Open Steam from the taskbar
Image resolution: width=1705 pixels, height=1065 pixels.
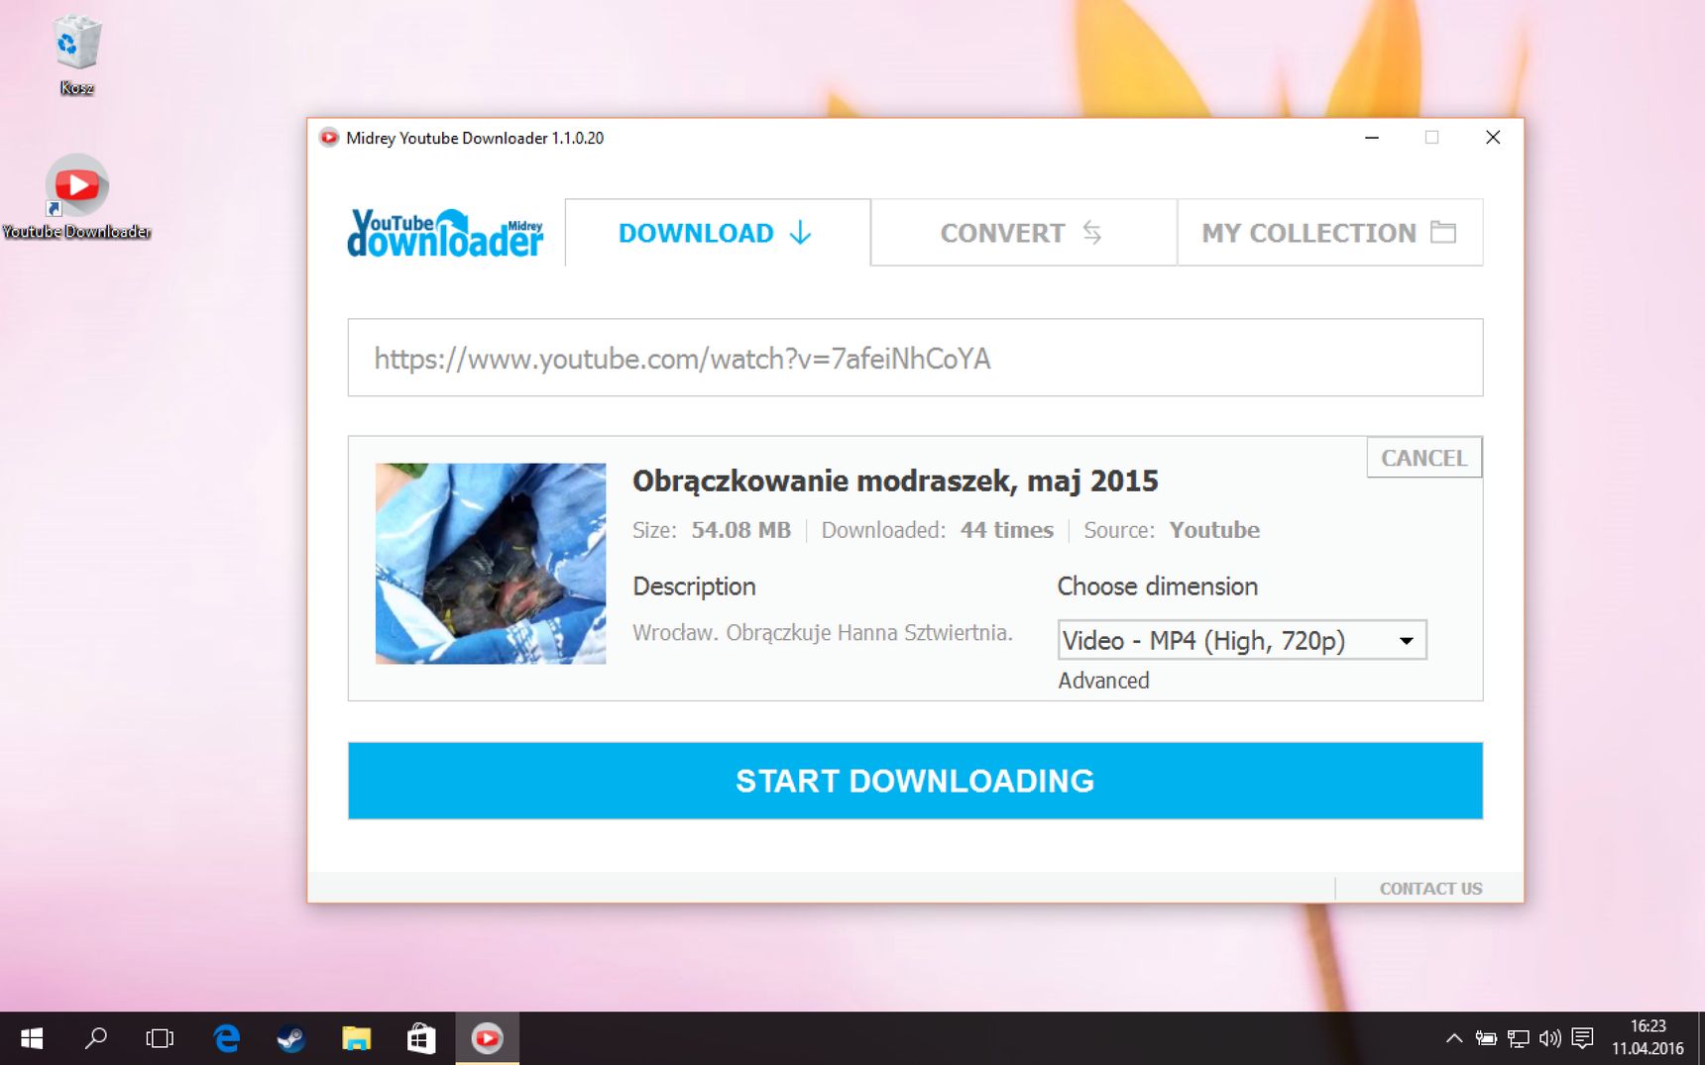point(290,1038)
